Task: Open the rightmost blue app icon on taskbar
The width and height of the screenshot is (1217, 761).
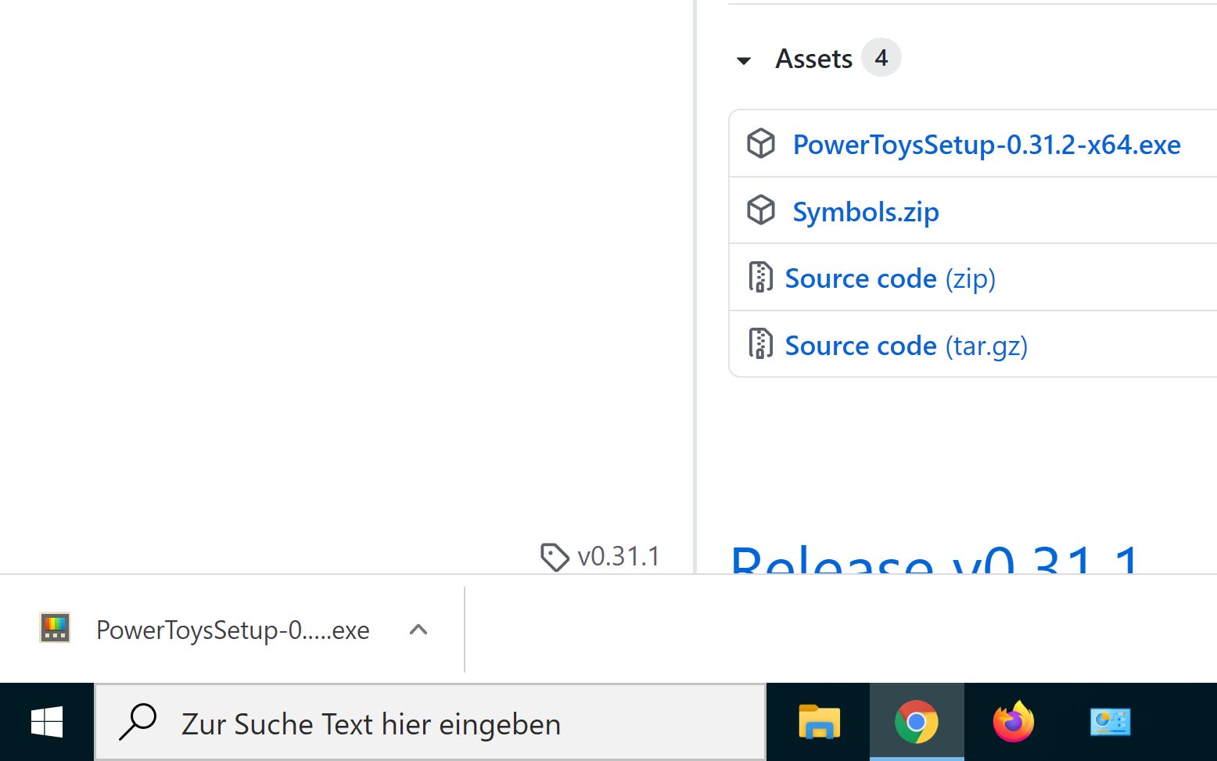Action: click(x=1110, y=722)
